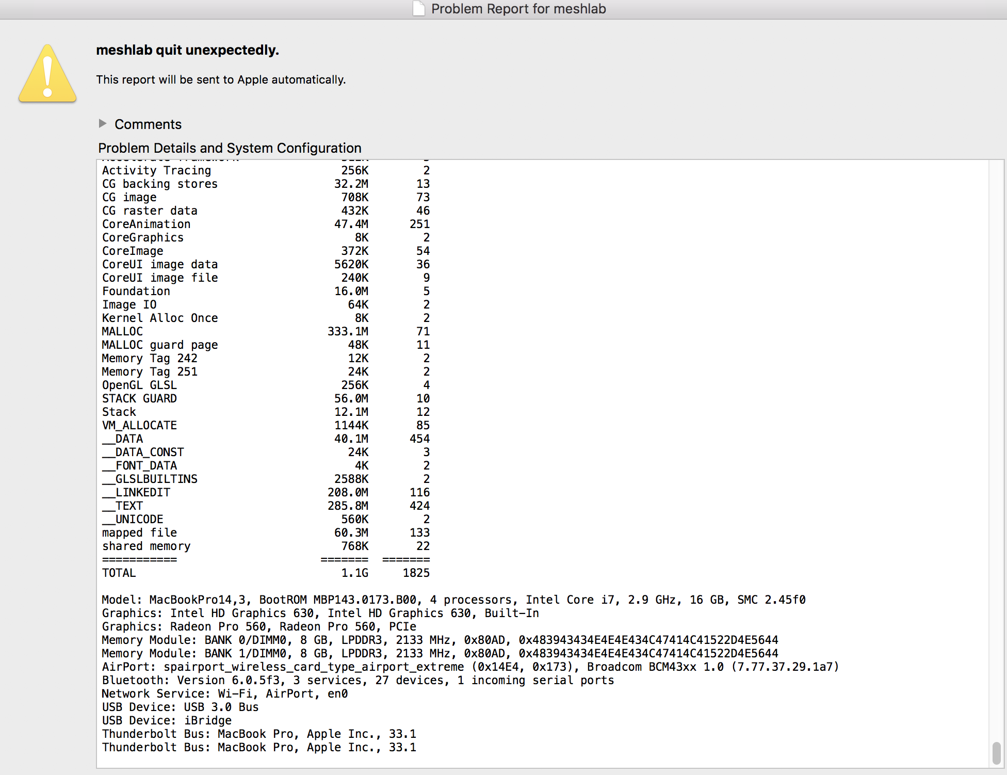1007x775 pixels.
Task: Click the 'Activity Tracing' row
Action: 266,170
